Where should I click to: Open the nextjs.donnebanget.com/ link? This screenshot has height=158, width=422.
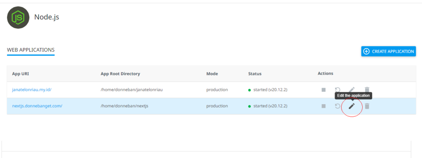[37, 106]
